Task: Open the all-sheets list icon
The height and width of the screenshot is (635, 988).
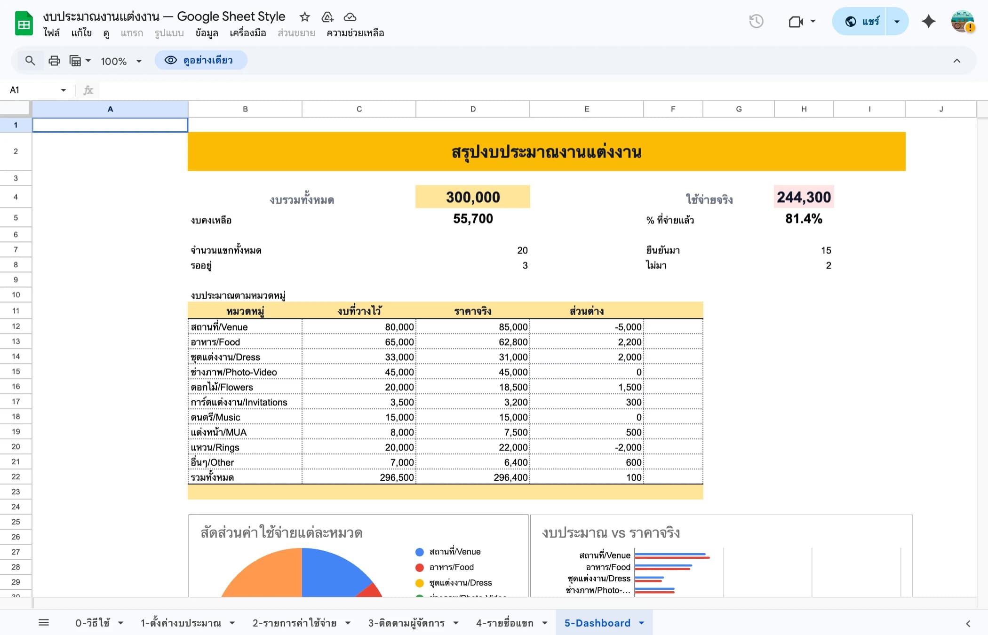Action: click(x=44, y=622)
